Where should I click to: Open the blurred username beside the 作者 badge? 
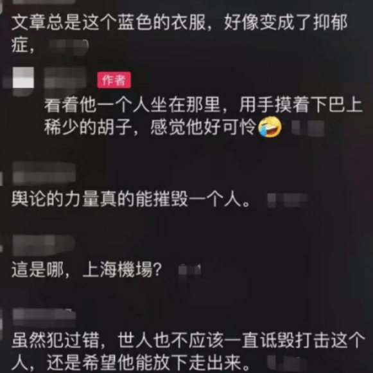tap(65, 80)
